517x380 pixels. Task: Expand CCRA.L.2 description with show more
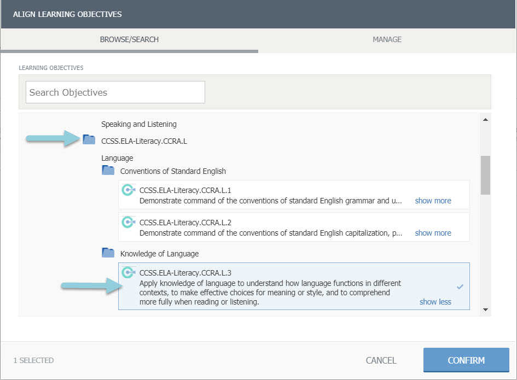coord(433,233)
